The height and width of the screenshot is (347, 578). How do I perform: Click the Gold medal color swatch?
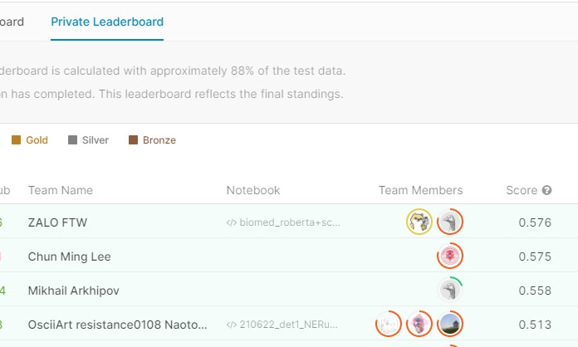[x=17, y=140]
